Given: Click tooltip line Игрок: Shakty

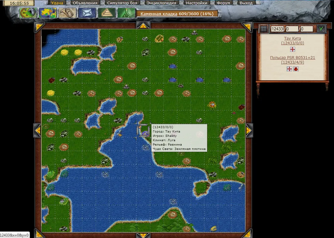Looking at the screenshot, I should pyautogui.click(x=165, y=136).
